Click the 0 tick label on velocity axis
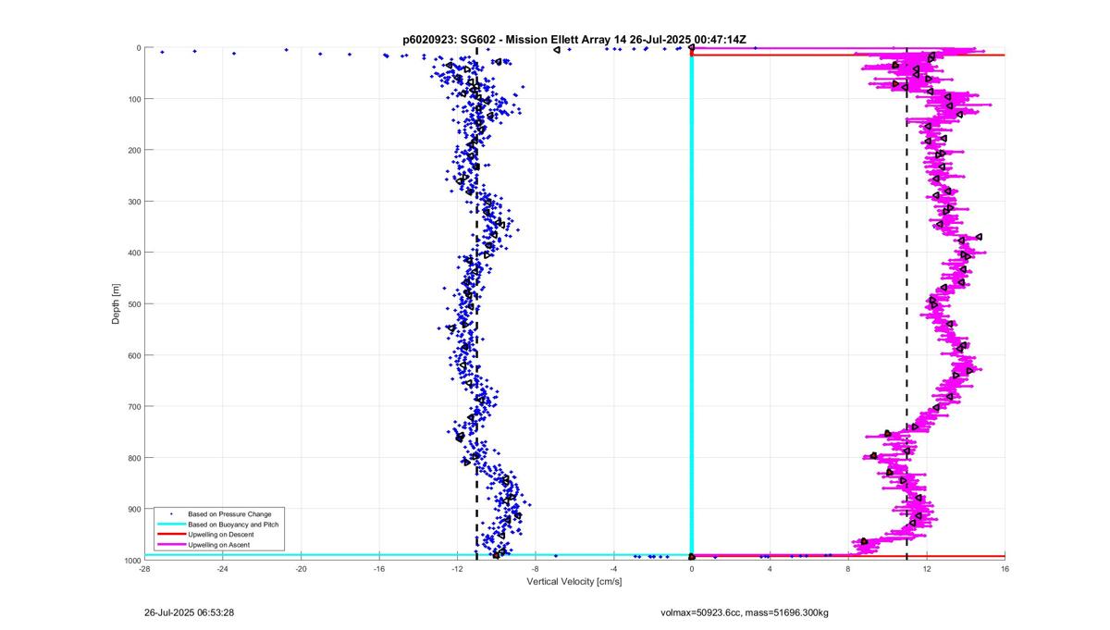This screenshot has height=630, width=1110. tap(692, 568)
